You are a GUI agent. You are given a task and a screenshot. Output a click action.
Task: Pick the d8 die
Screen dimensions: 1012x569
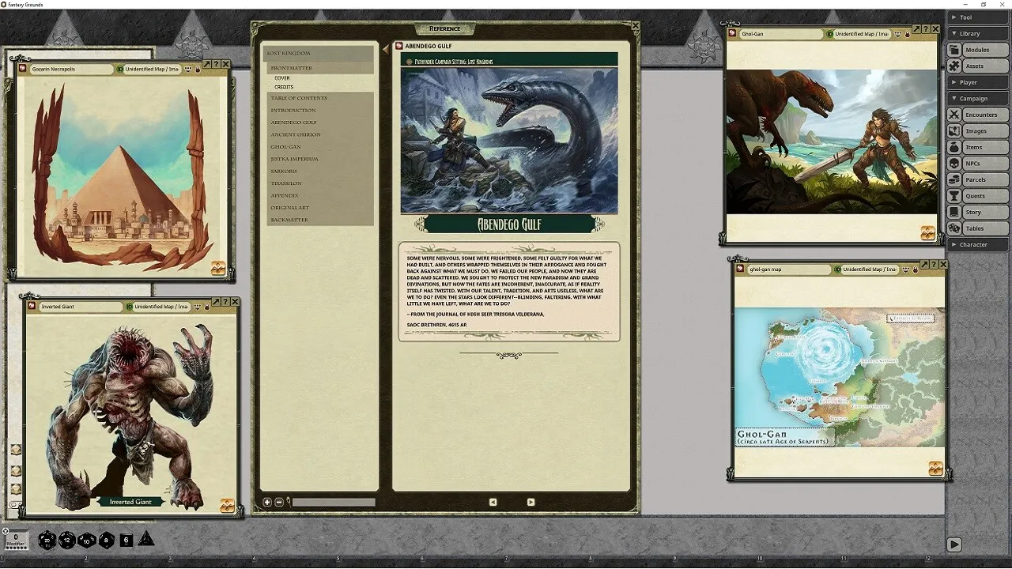tap(107, 540)
